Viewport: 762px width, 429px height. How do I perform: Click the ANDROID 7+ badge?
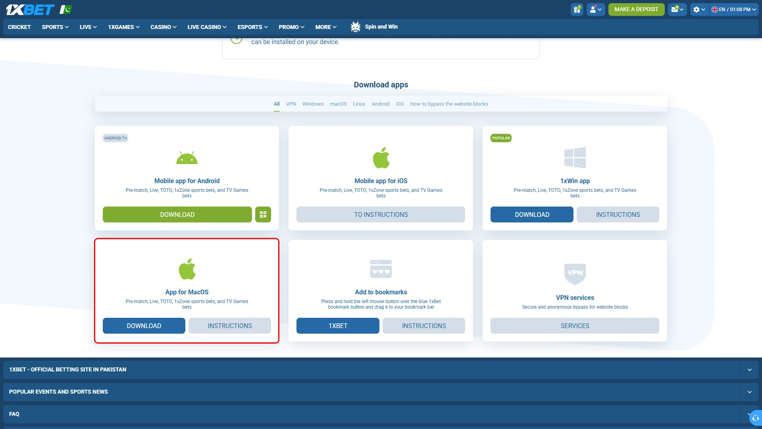pos(115,138)
